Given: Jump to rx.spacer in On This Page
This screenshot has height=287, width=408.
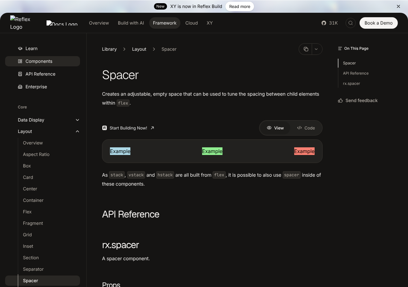Looking at the screenshot, I should (x=352, y=84).
